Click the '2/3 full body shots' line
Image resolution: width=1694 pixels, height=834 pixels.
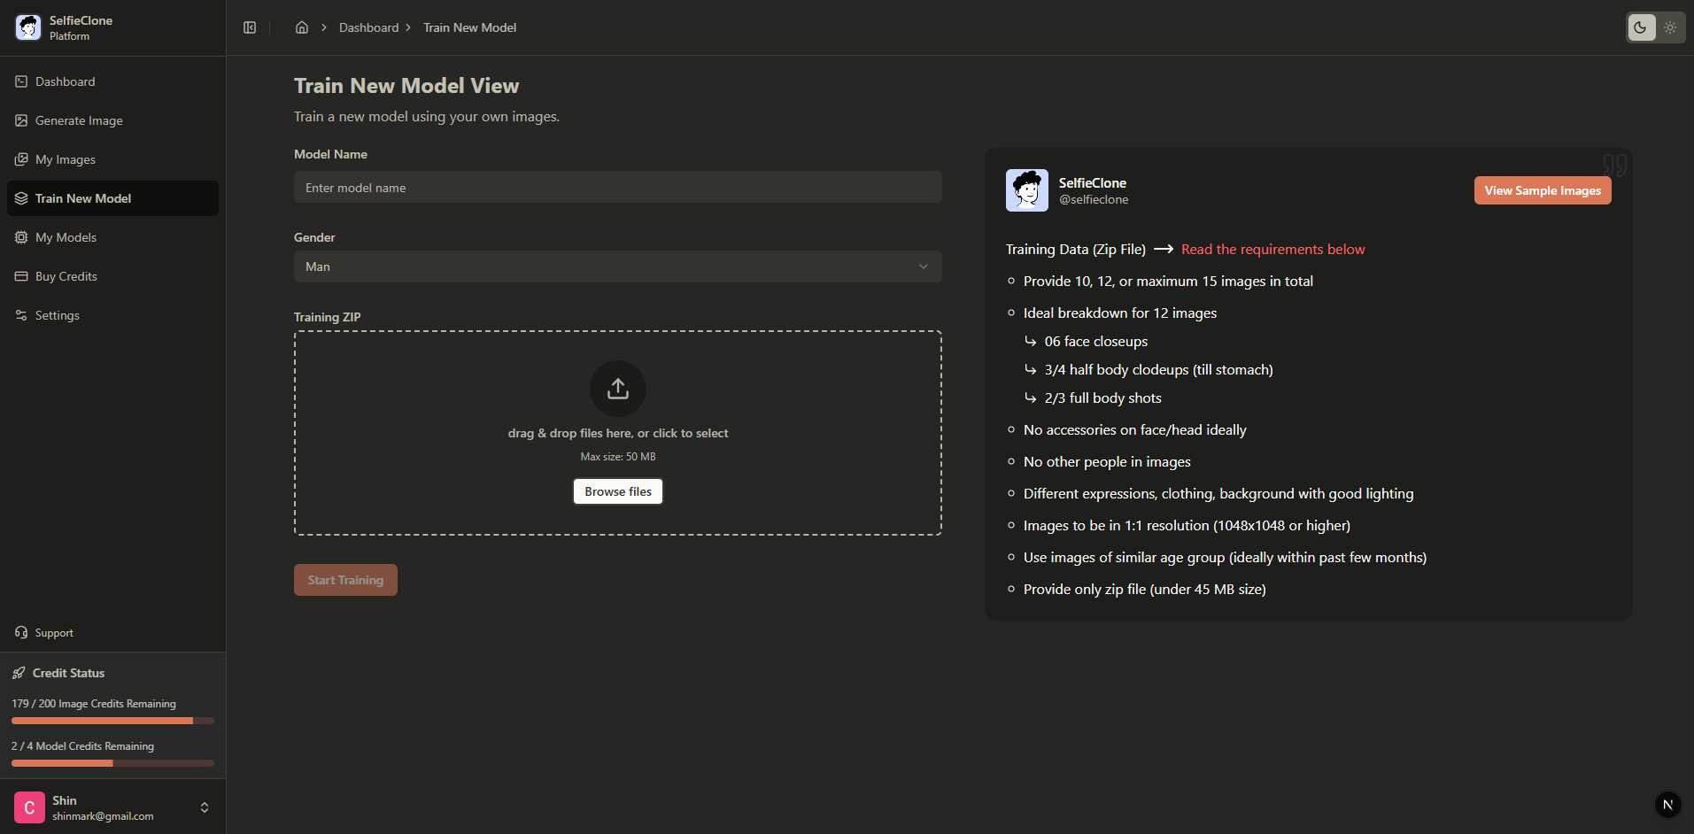point(1103,398)
